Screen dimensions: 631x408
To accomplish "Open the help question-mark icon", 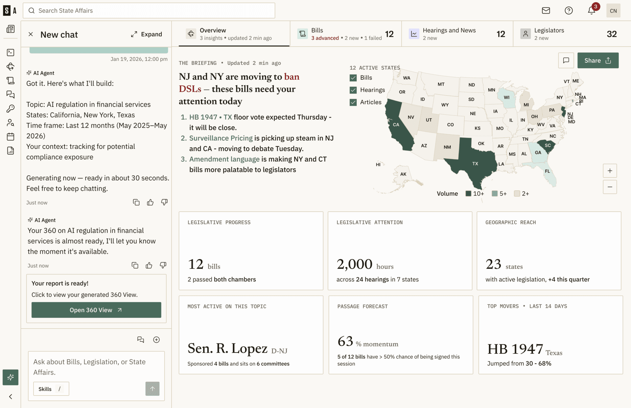I will [569, 11].
